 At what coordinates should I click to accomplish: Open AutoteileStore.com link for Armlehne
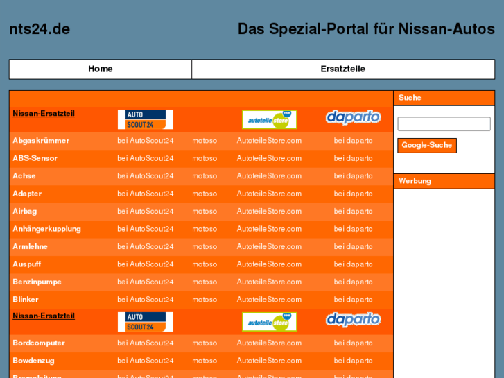coord(270,246)
